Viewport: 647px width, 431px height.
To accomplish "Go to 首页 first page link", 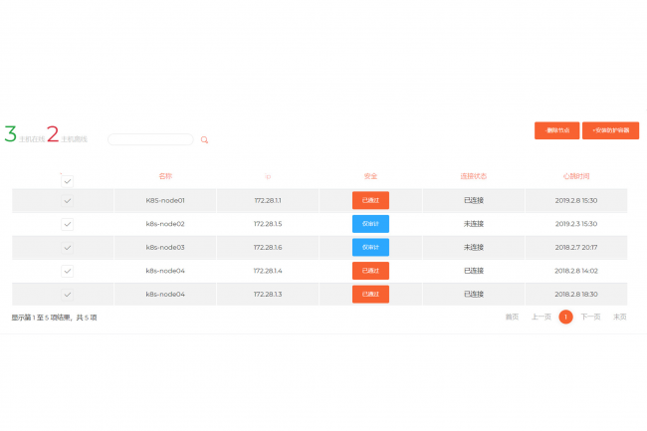I will 512,318.
